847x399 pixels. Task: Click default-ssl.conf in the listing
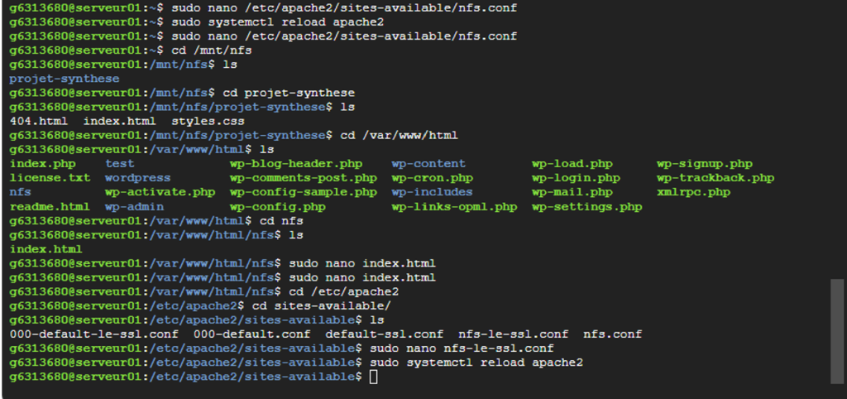pyautogui.click(x=384, y=334)
